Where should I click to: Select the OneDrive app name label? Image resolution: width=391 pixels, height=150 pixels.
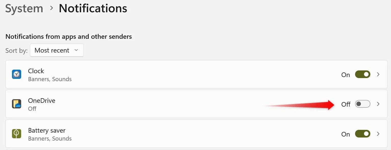click(42, 101)
